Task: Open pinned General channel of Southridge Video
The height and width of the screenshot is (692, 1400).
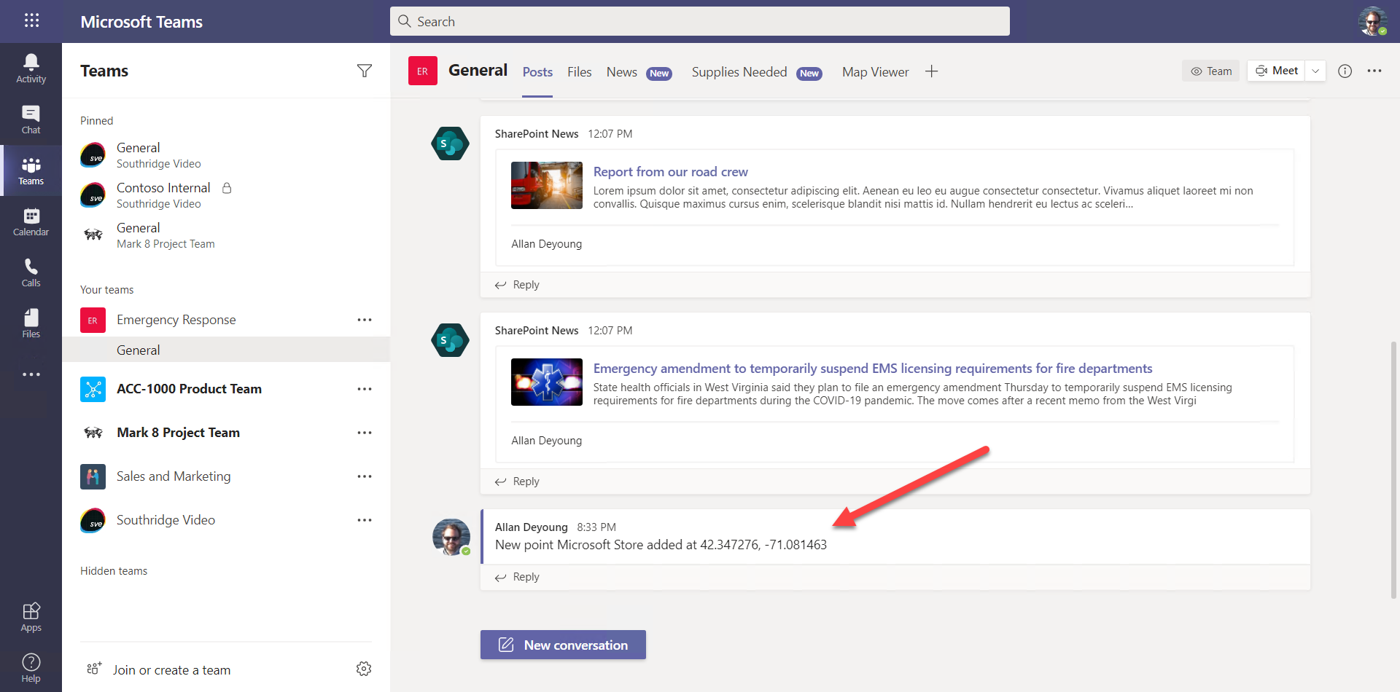Action: coord(226,155)
